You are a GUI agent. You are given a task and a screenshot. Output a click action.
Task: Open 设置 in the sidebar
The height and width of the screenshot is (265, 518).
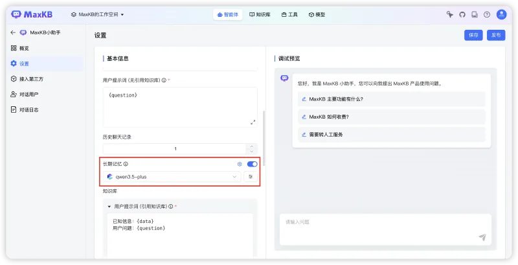(x=46, y=63)
